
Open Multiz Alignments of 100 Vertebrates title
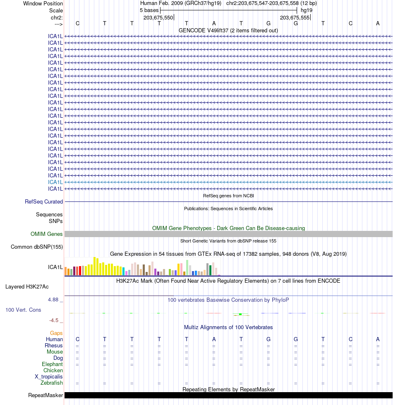[x=228, y=327]
